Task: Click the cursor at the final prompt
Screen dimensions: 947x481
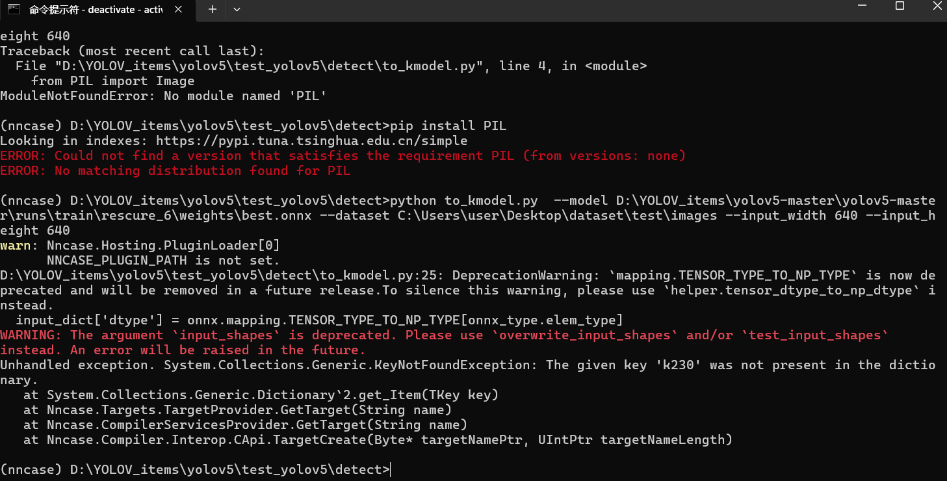Action: point(391,469)
